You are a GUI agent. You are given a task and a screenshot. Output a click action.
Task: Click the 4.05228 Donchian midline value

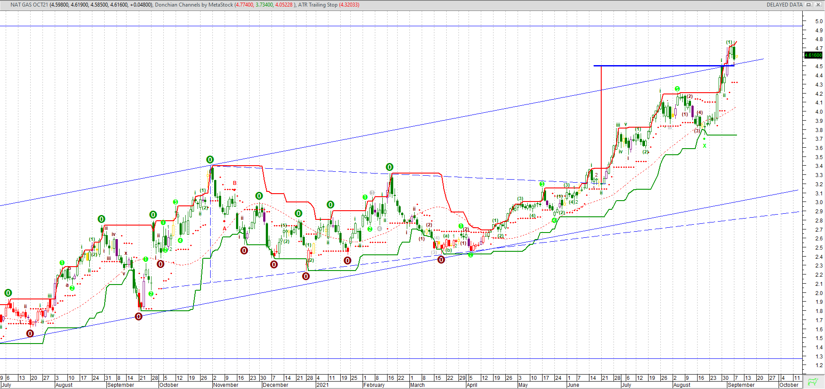coord(284,5)
